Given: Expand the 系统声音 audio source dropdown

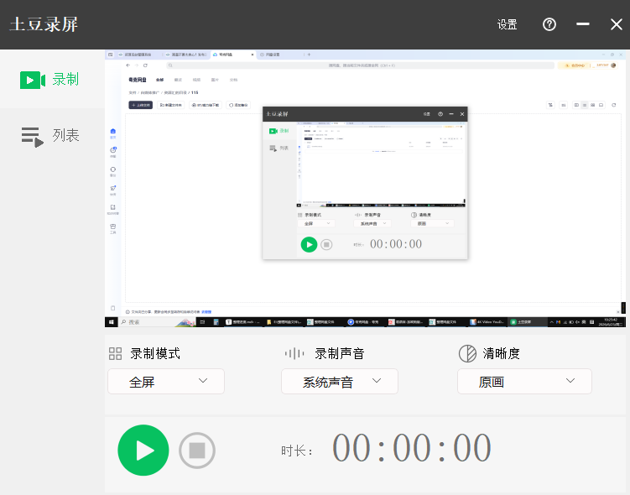Looking at the screenshot, I should pos(340,381).
